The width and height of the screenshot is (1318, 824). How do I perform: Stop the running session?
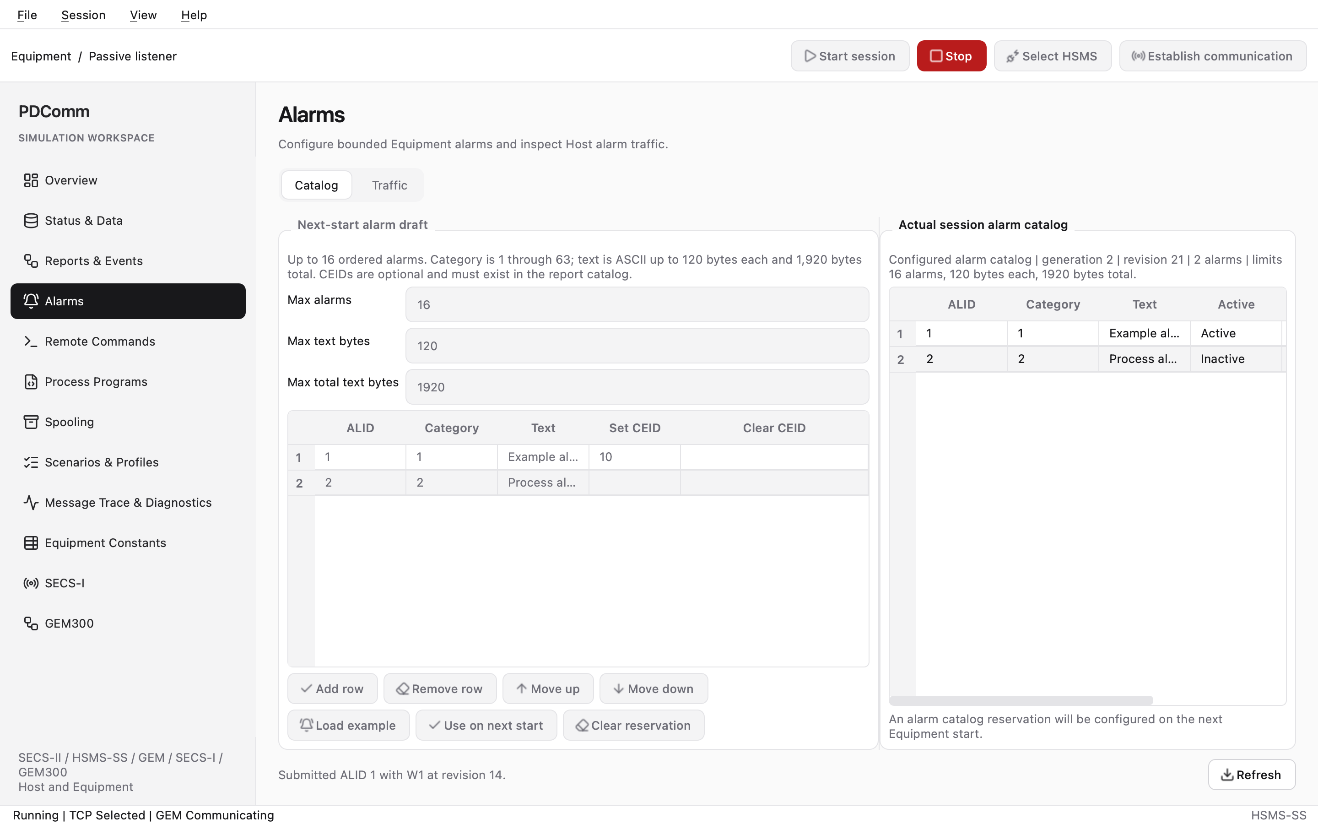tap(951, 55)
